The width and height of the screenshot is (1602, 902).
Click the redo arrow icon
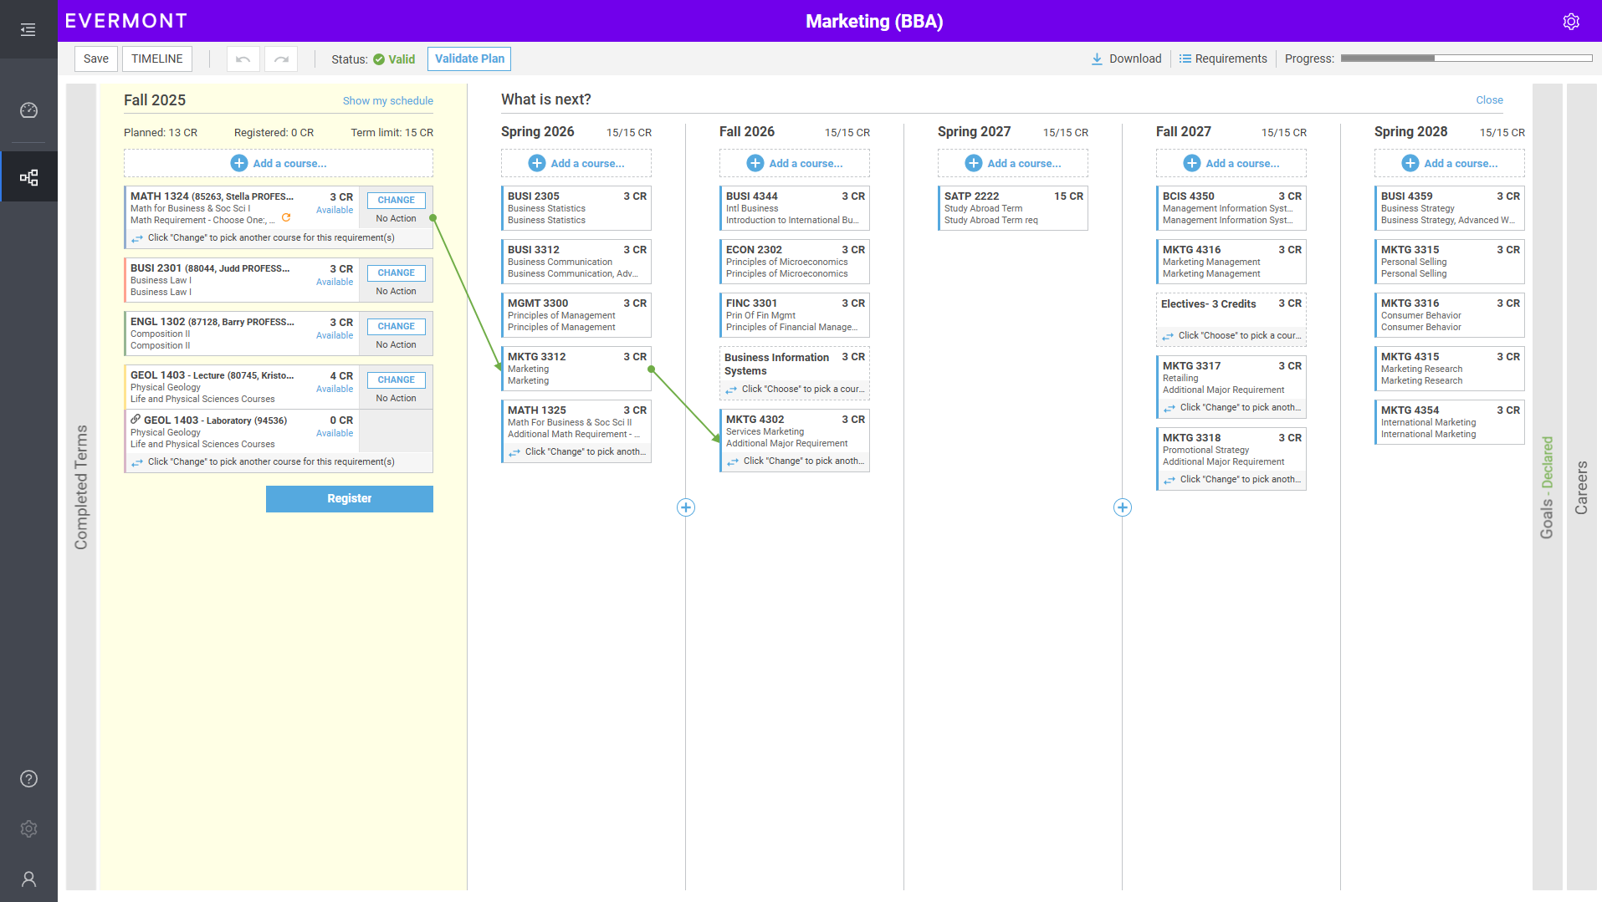pos(281,59)
